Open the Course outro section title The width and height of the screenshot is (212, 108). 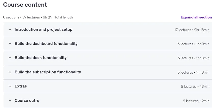[27, 101]
